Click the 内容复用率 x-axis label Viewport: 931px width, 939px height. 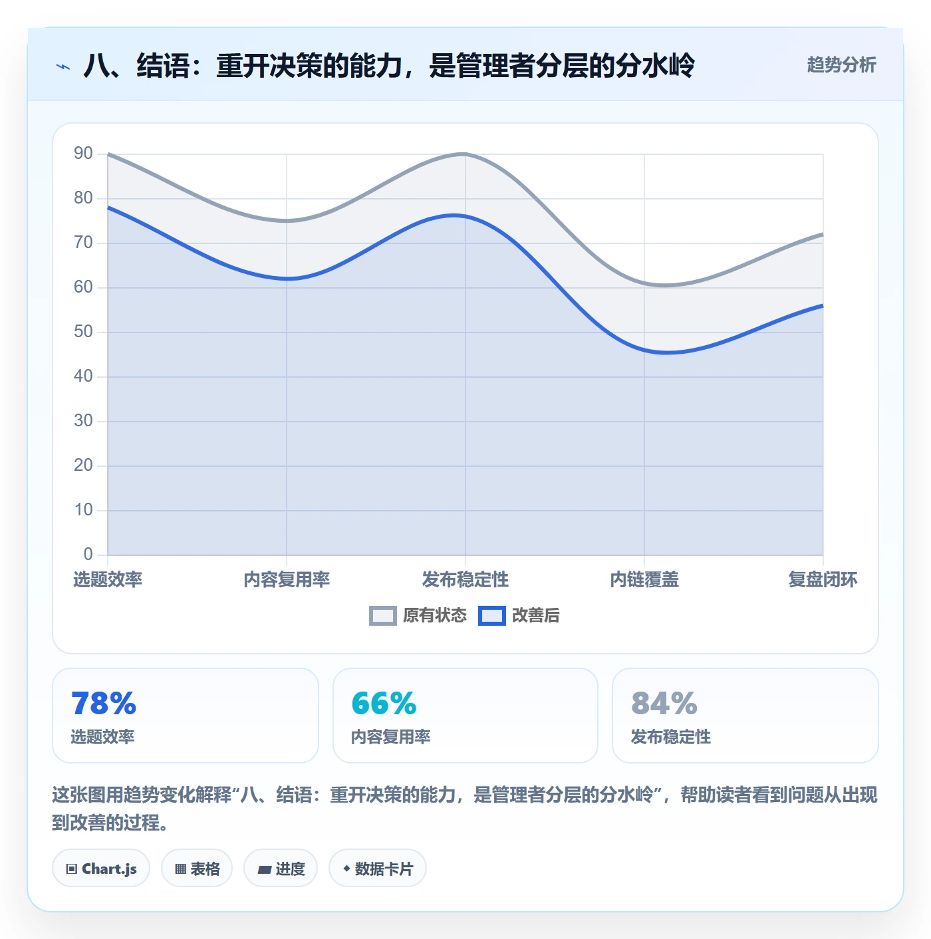coord(287,579)
